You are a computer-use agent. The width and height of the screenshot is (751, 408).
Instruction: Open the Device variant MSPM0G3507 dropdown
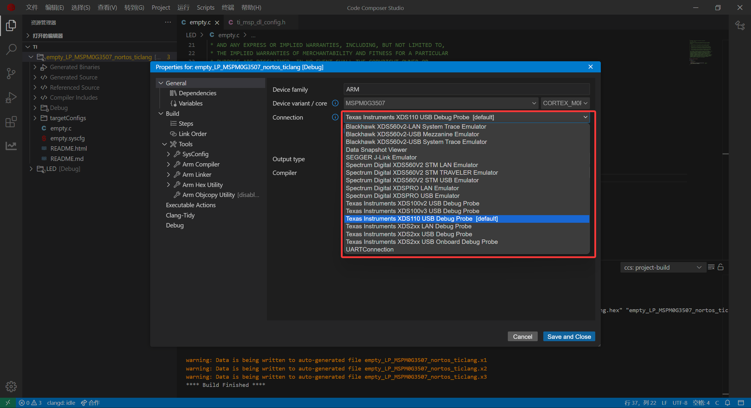441,103
